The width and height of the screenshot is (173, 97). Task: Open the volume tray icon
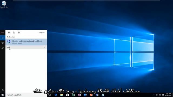(160, 95)
